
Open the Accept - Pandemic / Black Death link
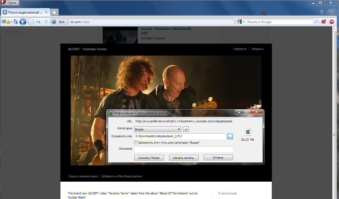tap(166, 29)
